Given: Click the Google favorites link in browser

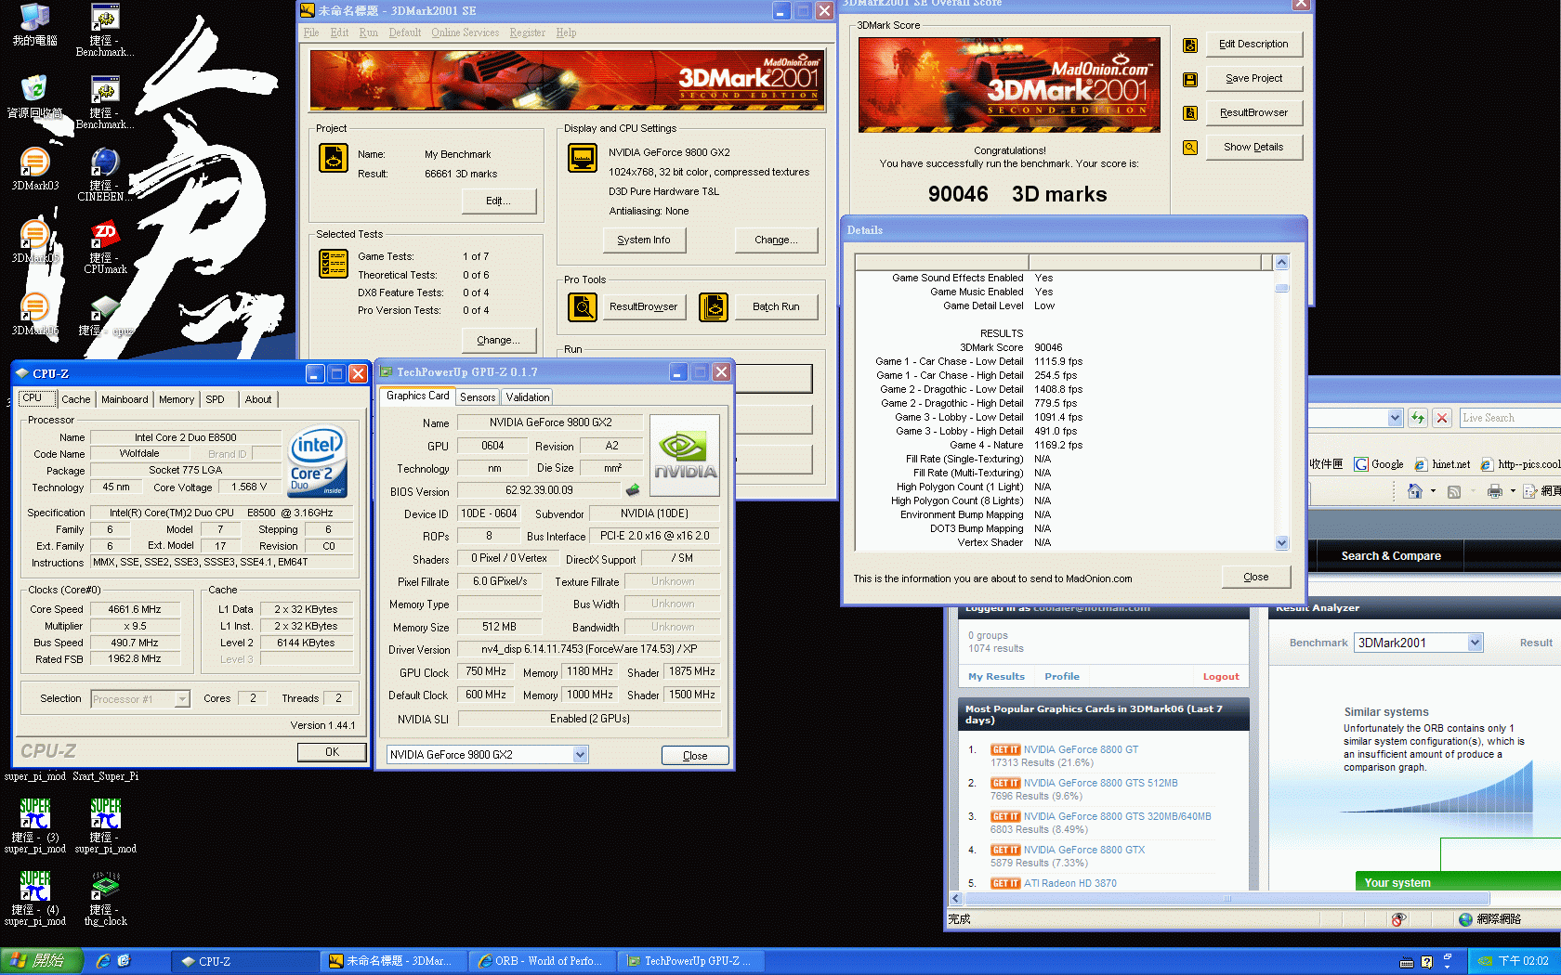Looking at the screenshot, I should coord(1379,464).
